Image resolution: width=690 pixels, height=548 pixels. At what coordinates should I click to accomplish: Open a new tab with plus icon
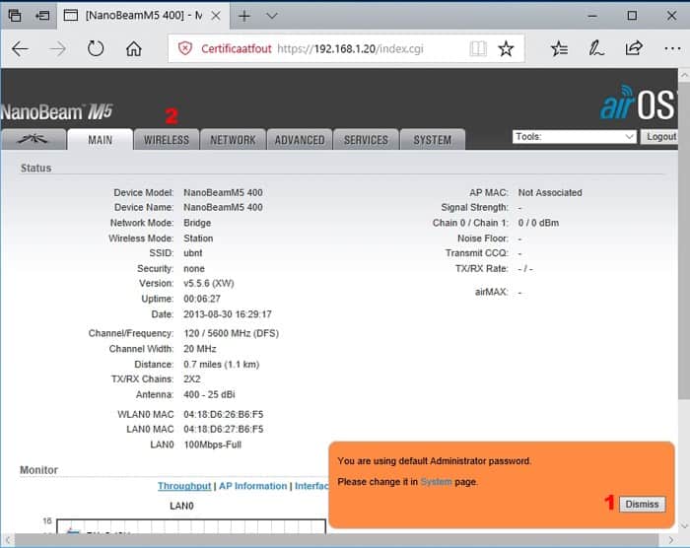pyautogui.click(x=244, y=17)
